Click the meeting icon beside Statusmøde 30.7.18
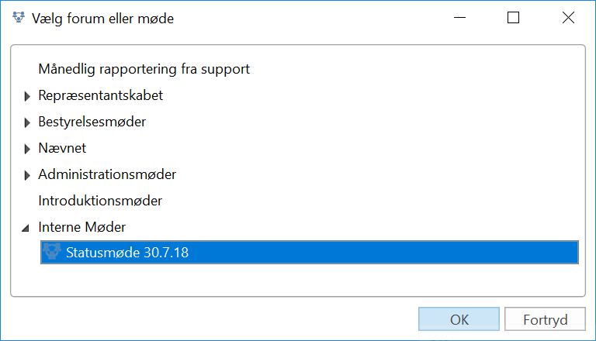This screenshot has height=341, width=596. click(53, 253)
